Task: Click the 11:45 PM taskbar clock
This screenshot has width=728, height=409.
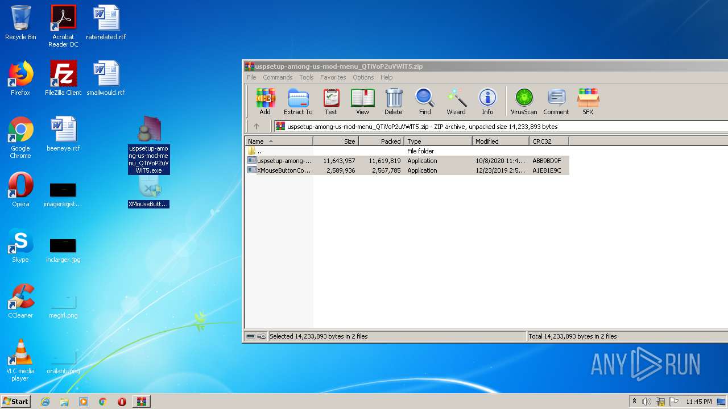Action: (699, 402)
